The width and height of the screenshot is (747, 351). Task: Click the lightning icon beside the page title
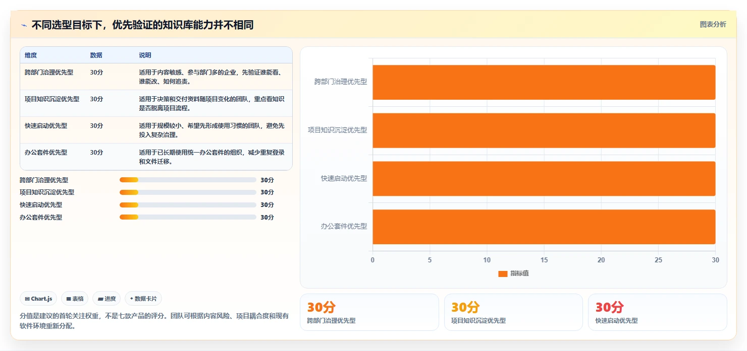24,25
